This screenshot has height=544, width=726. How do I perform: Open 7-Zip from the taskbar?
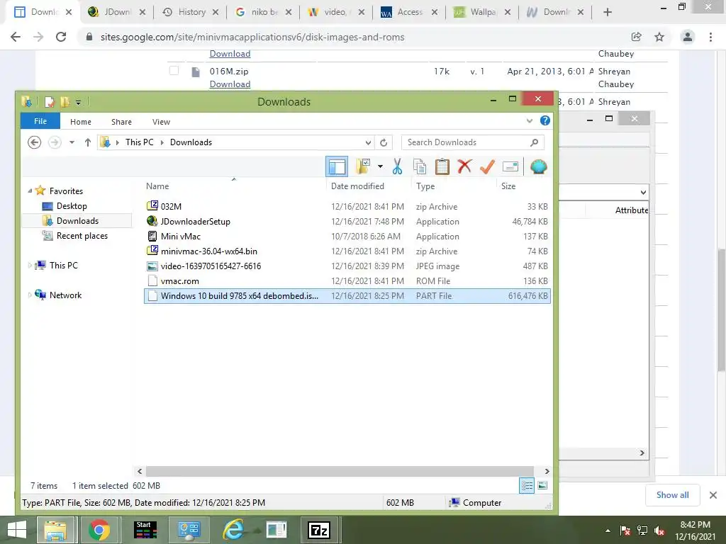point(320,530)
